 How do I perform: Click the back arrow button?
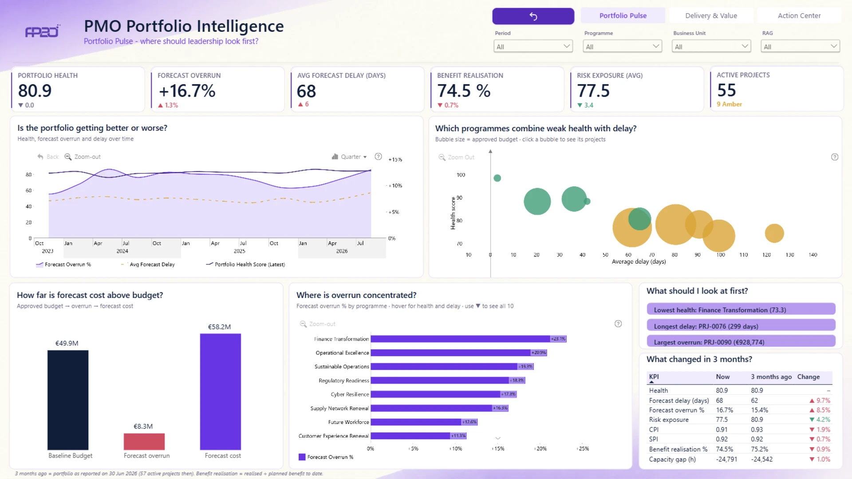pyautogui.click(x=533, y=16)
